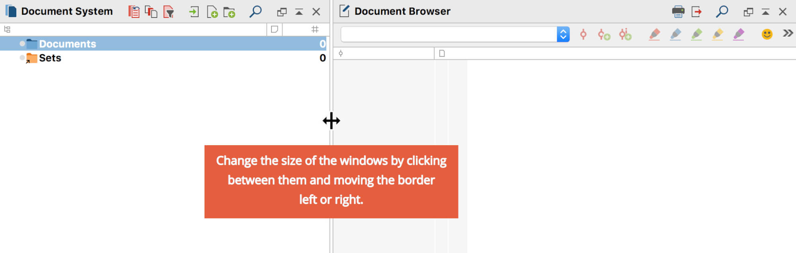Code highlighted segment with selected code icon
796x253 pixels.
(x=583, y=34)
